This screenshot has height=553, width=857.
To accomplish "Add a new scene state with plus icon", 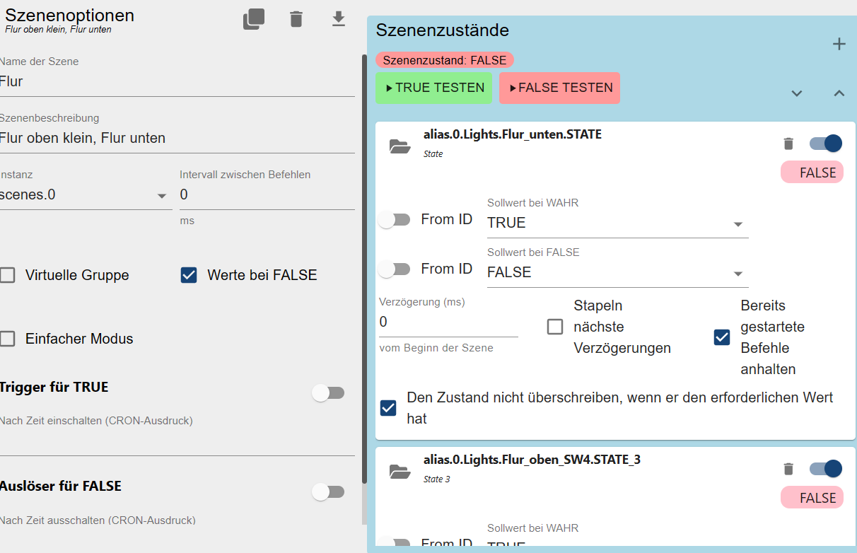I will (x=839, y=45).
